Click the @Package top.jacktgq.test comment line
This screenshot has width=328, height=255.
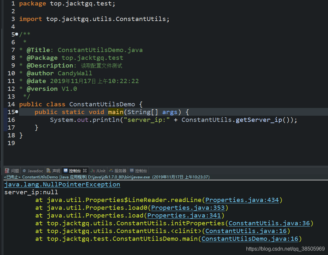(71, 58)
